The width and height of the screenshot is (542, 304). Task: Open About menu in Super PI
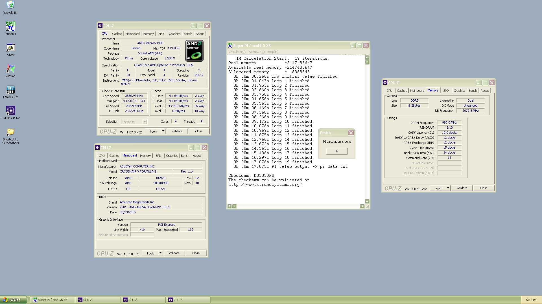(x=256, y=52)
